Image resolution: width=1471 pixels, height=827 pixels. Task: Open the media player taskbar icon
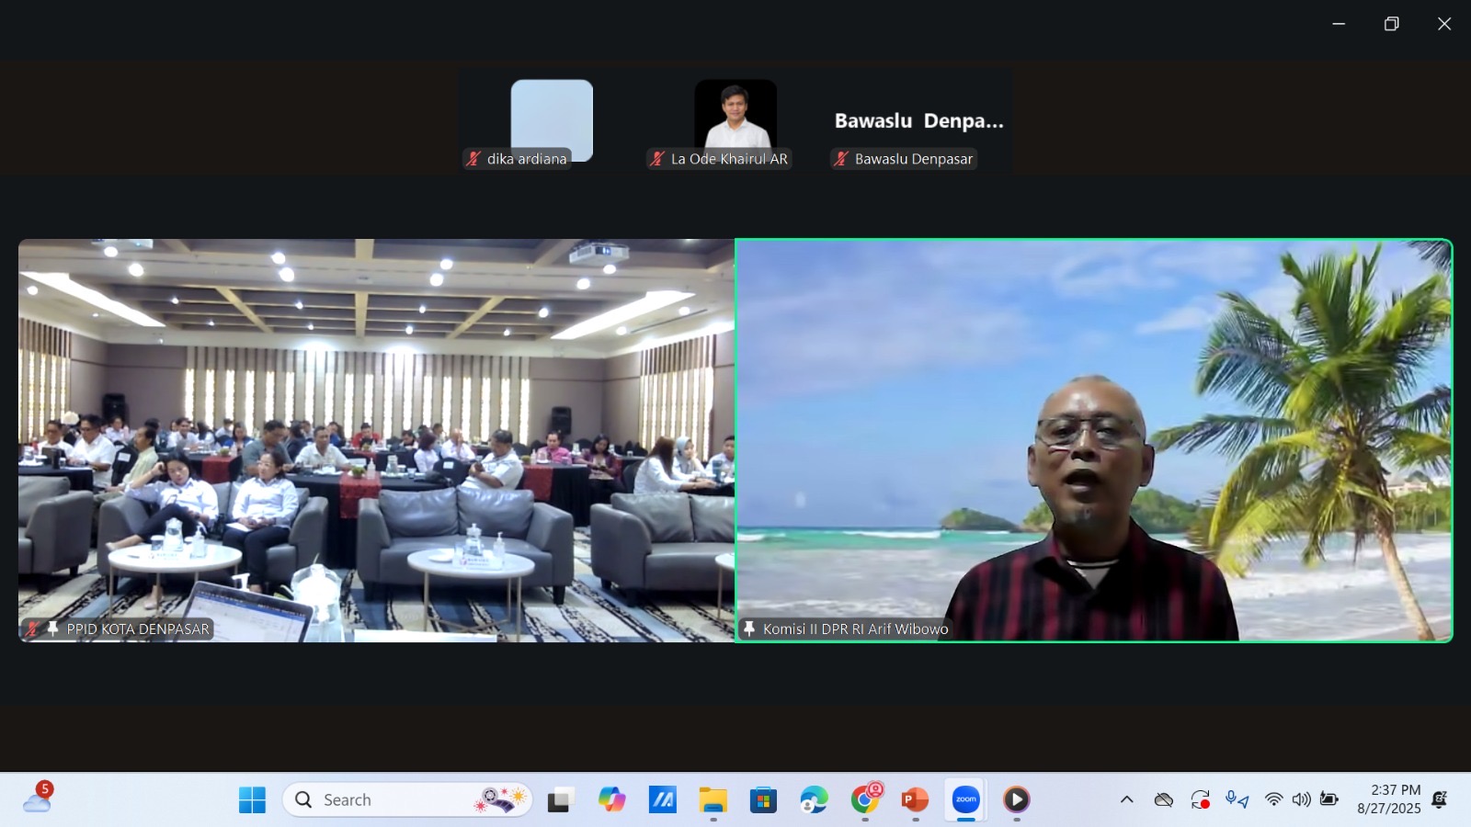coord(1016,799)
